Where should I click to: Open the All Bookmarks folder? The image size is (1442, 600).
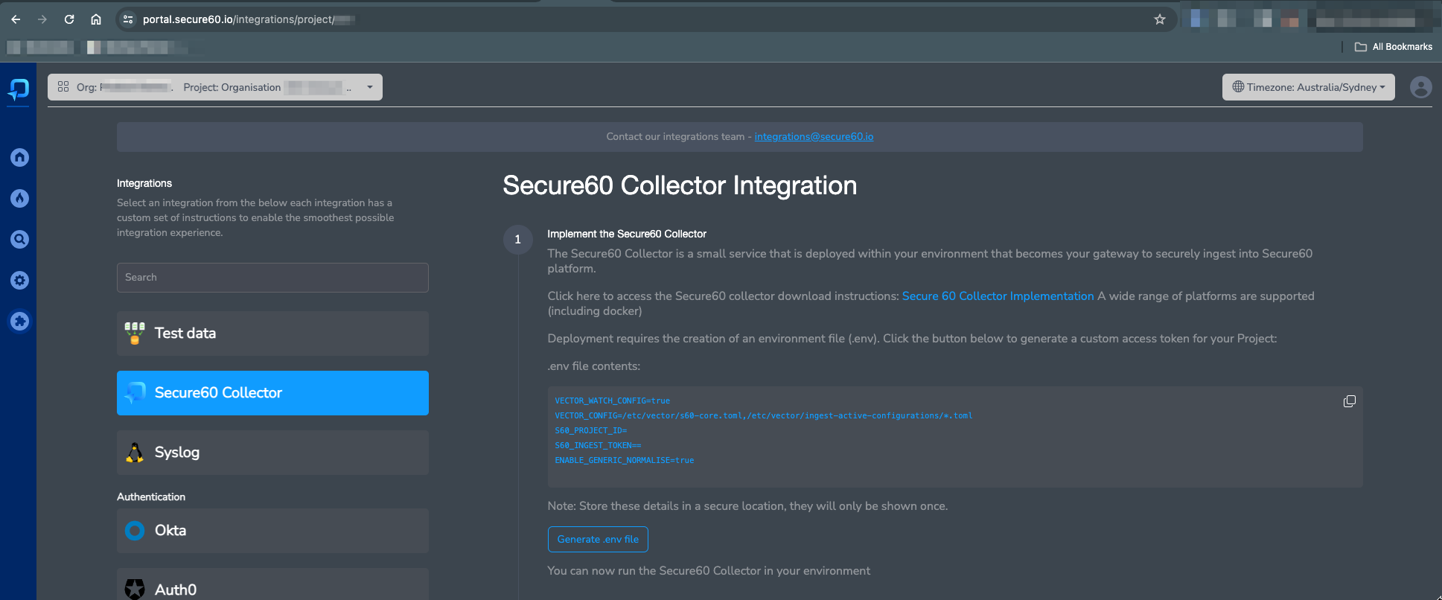pos(1393,47)
